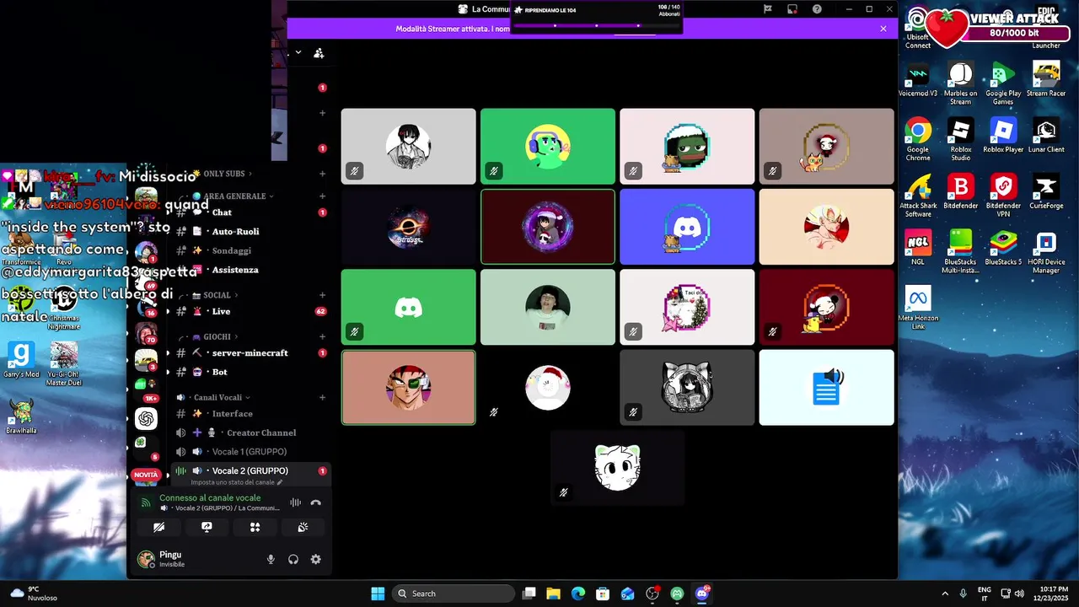
Task: Open the HORI Device Manager desktop icon
Action: pyautogui.click(x=1046, y=252)
